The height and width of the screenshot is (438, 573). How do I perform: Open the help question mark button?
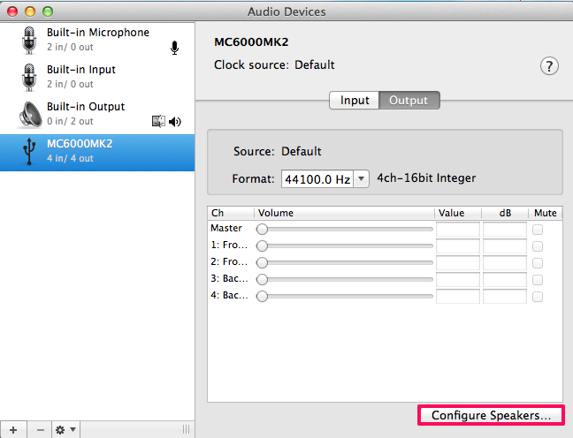pos(549,66)
